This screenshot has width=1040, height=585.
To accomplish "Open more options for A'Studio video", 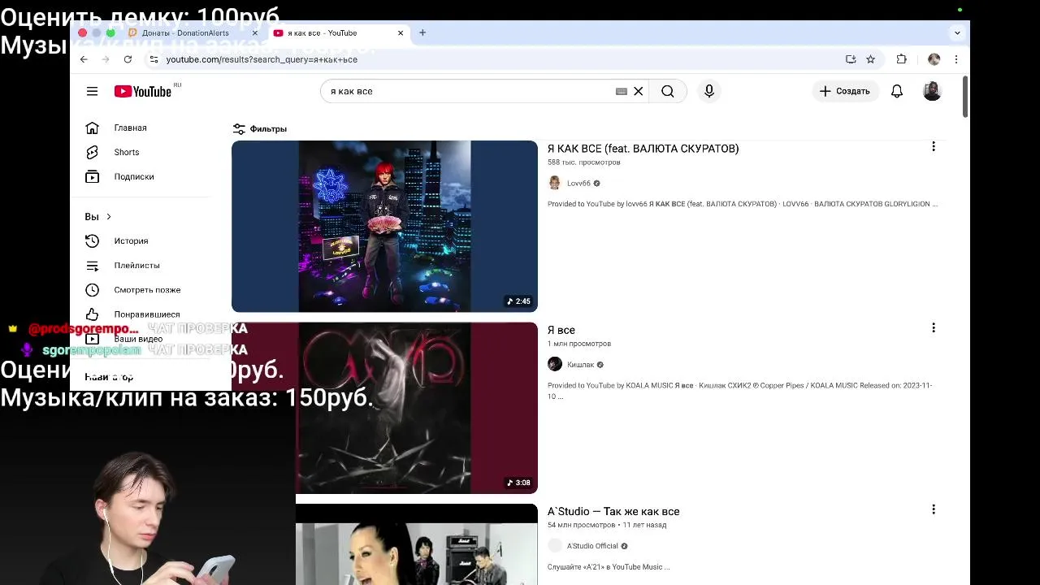I will (x=934, y=509).
